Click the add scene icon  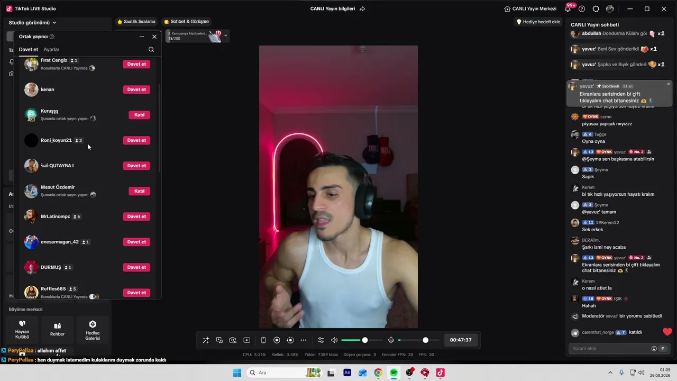[246, 340]
